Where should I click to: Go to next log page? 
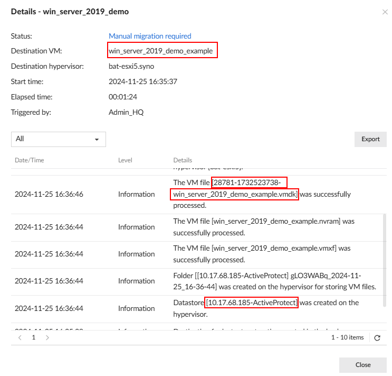(47, 337)
